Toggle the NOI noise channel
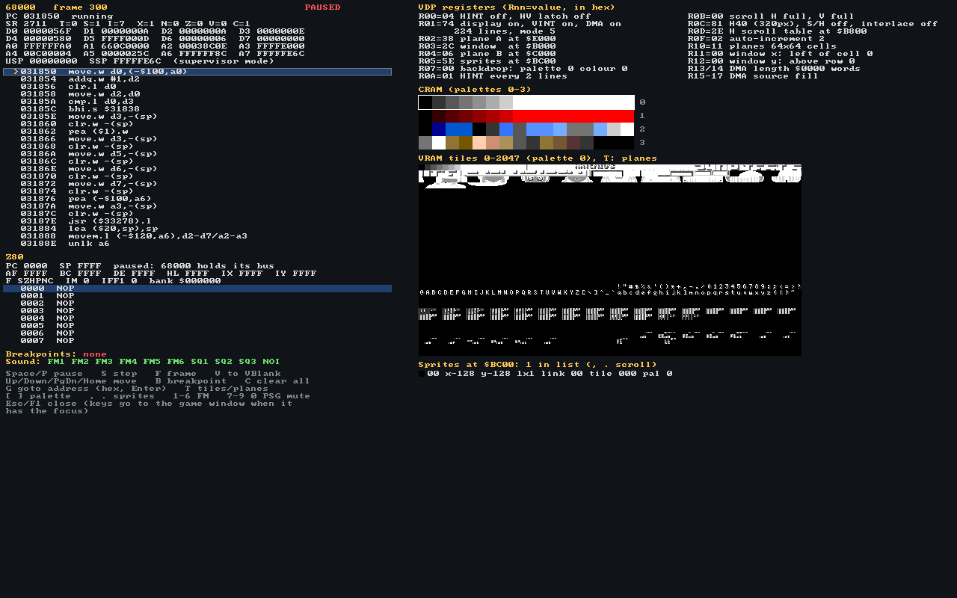Viewport: 957px width, 598px height. click(x=271, y=362)
